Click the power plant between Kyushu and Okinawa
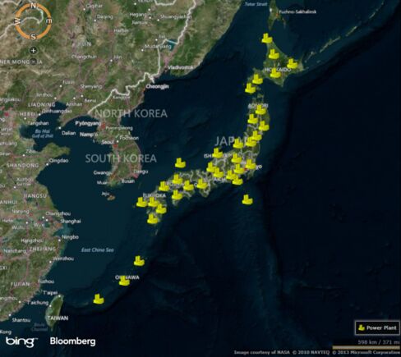The height and width of the screenshot is (357, 401). [x=139, y=261]
